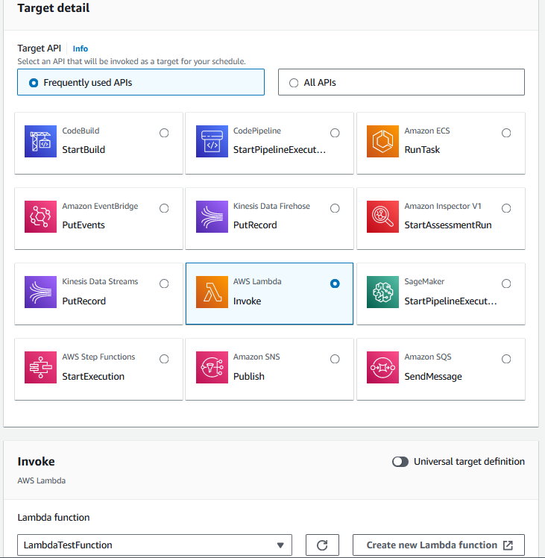Click the StartBuild label text
The width and height of the screenshot is (545, 558).
click(84, 149)
